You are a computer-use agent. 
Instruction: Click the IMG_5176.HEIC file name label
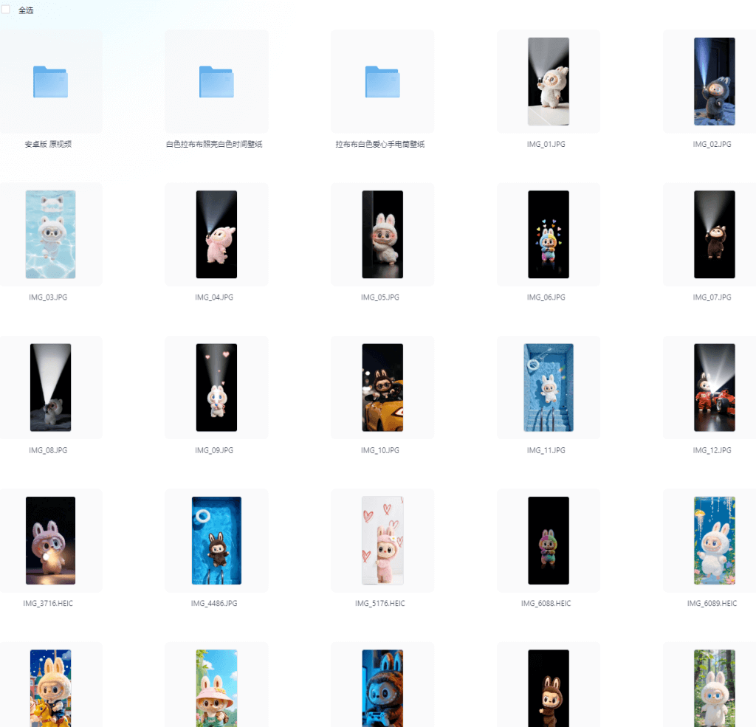tap(380, 604)
